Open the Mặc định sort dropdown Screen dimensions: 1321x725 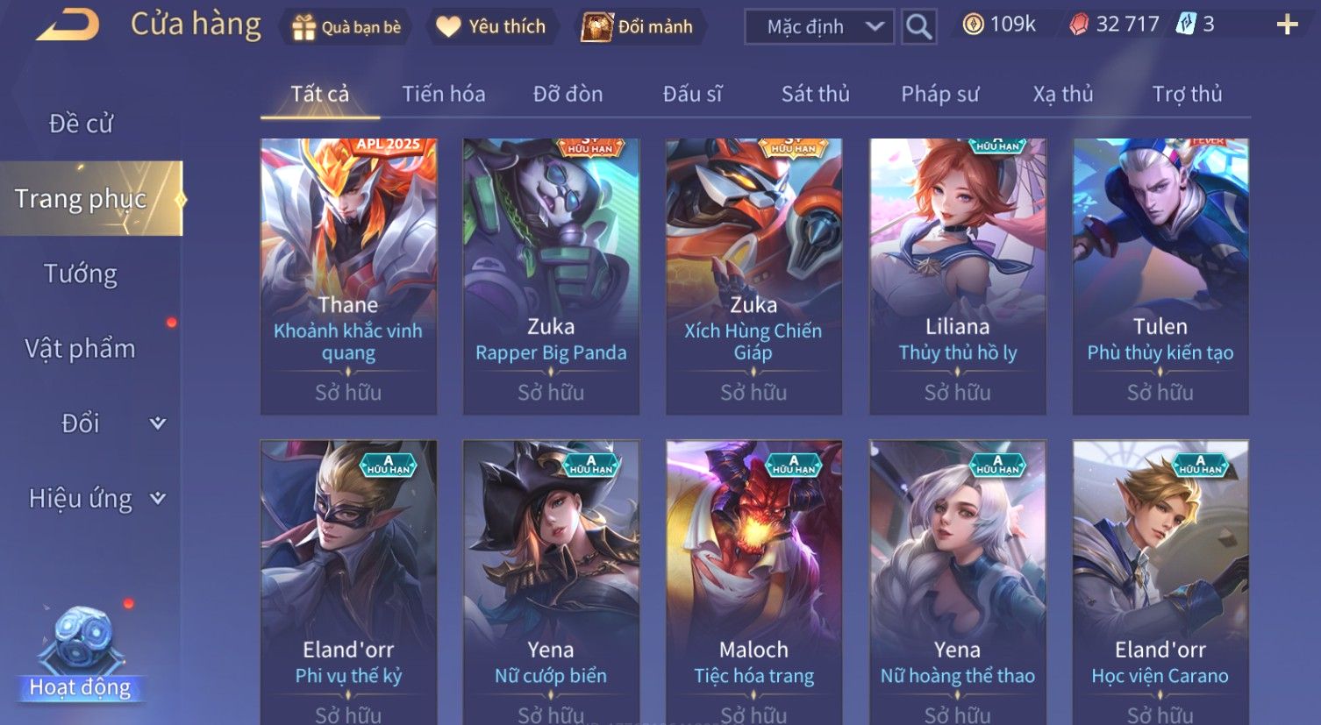(x=819, y=27)
